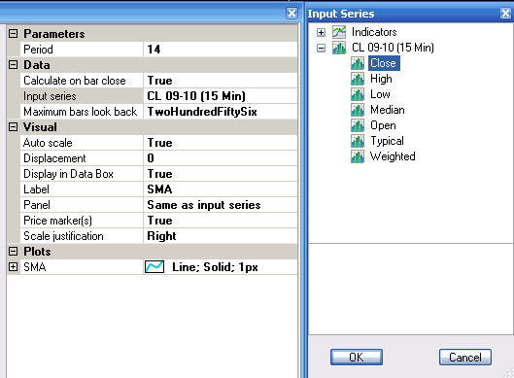Screen dimensions: 514x378
Task: Toggle the Price marker(s) value
Action: pos(221,221)
